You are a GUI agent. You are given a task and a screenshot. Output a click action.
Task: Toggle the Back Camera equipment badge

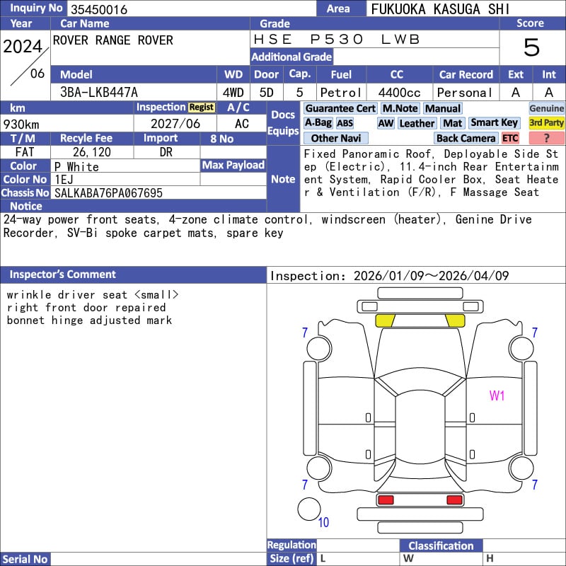click(466, 139)
